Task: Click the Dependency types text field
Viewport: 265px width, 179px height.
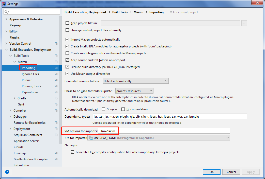Action: (170, 116)
